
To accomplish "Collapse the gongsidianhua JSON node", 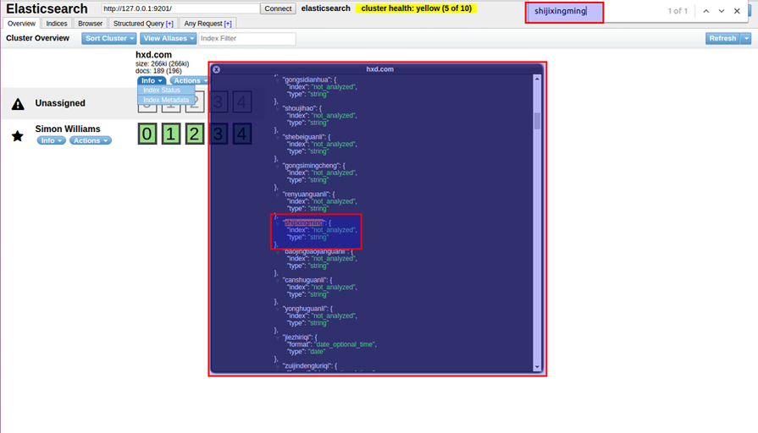I will (x=278, y=80).
